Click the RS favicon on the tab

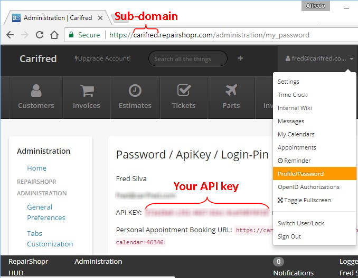coord(16,17)
